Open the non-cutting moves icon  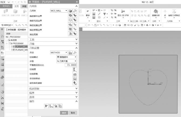click(75, 78)
